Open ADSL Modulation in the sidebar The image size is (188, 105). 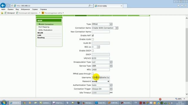pos(45,30)
